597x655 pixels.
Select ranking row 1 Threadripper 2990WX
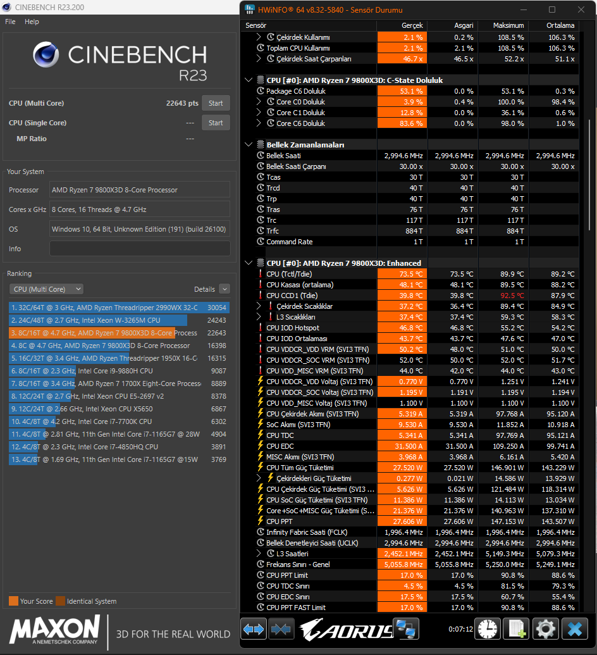(119, 308)
